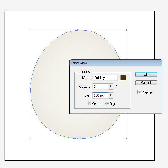This screenshot has height=168, width=168.
Task: Select the Center radio button
Action: point(90,104)
